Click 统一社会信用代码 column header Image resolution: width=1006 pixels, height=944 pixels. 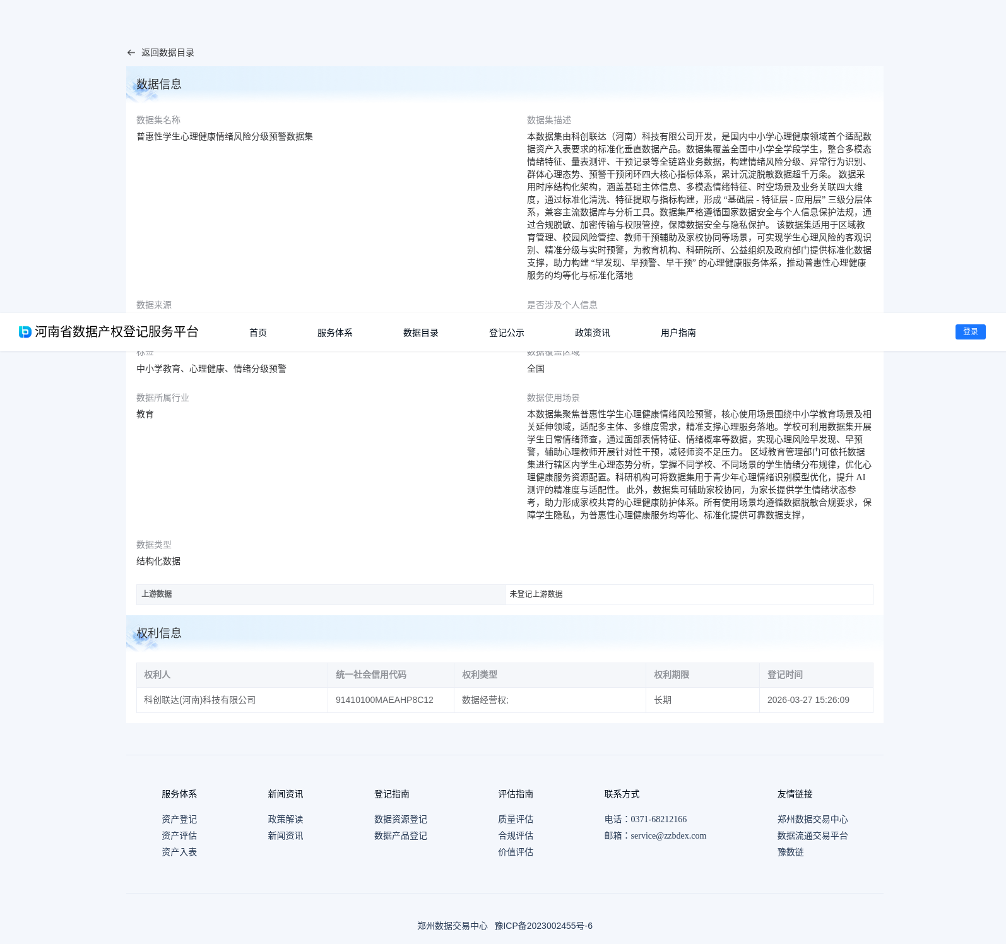pos(391,675)
